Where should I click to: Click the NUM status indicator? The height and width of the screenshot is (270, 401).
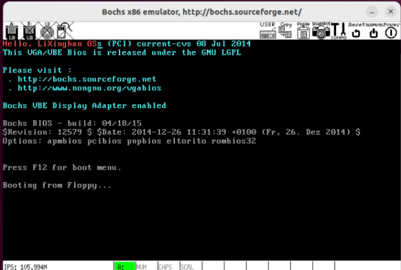coord(146,266)
